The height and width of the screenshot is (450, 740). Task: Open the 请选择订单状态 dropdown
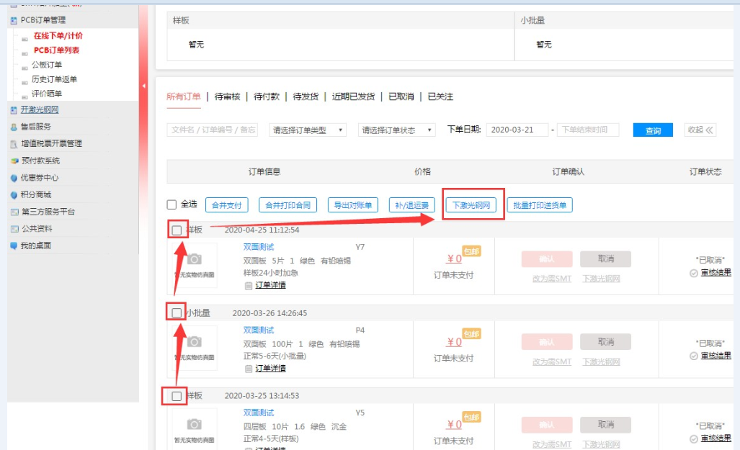(x=396, y=130)
